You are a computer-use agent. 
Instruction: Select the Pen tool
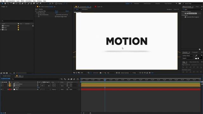click(23, 3)
